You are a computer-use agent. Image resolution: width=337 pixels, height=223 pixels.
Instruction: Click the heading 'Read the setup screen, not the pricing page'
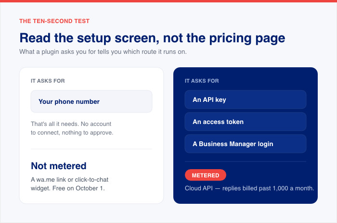point(152,38)
